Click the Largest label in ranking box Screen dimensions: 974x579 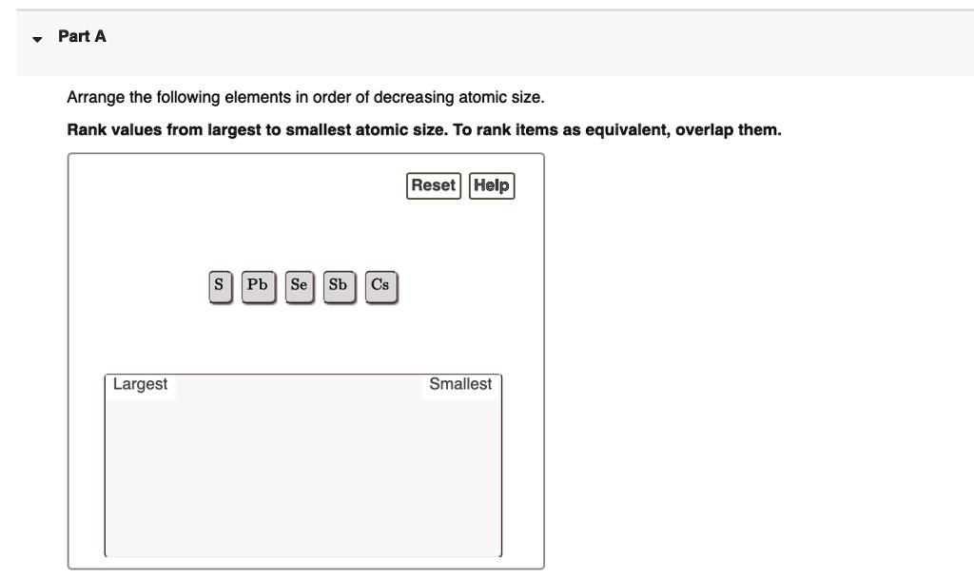click(x=140, y=384)
